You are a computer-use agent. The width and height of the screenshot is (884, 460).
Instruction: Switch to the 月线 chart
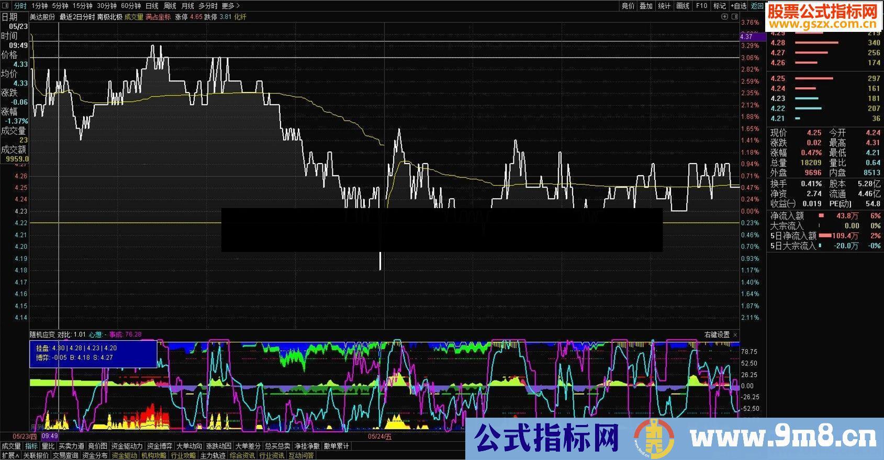187,6
